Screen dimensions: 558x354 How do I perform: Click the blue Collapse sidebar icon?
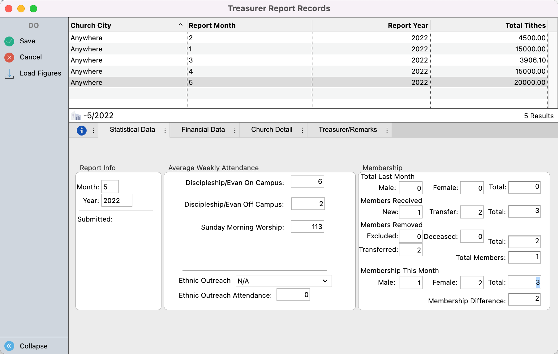(9, 346)
